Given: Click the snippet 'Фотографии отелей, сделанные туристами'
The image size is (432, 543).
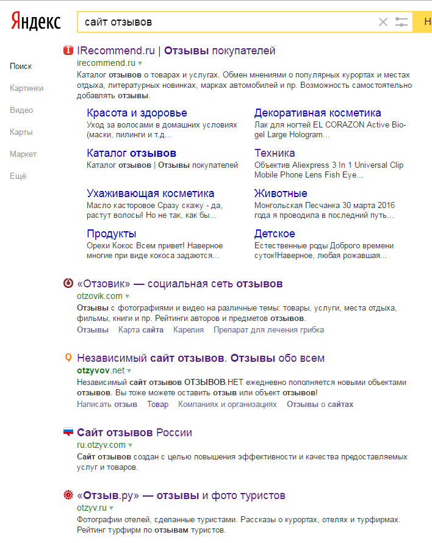Looking at the screenshot, I should click(x=239, y=525).
